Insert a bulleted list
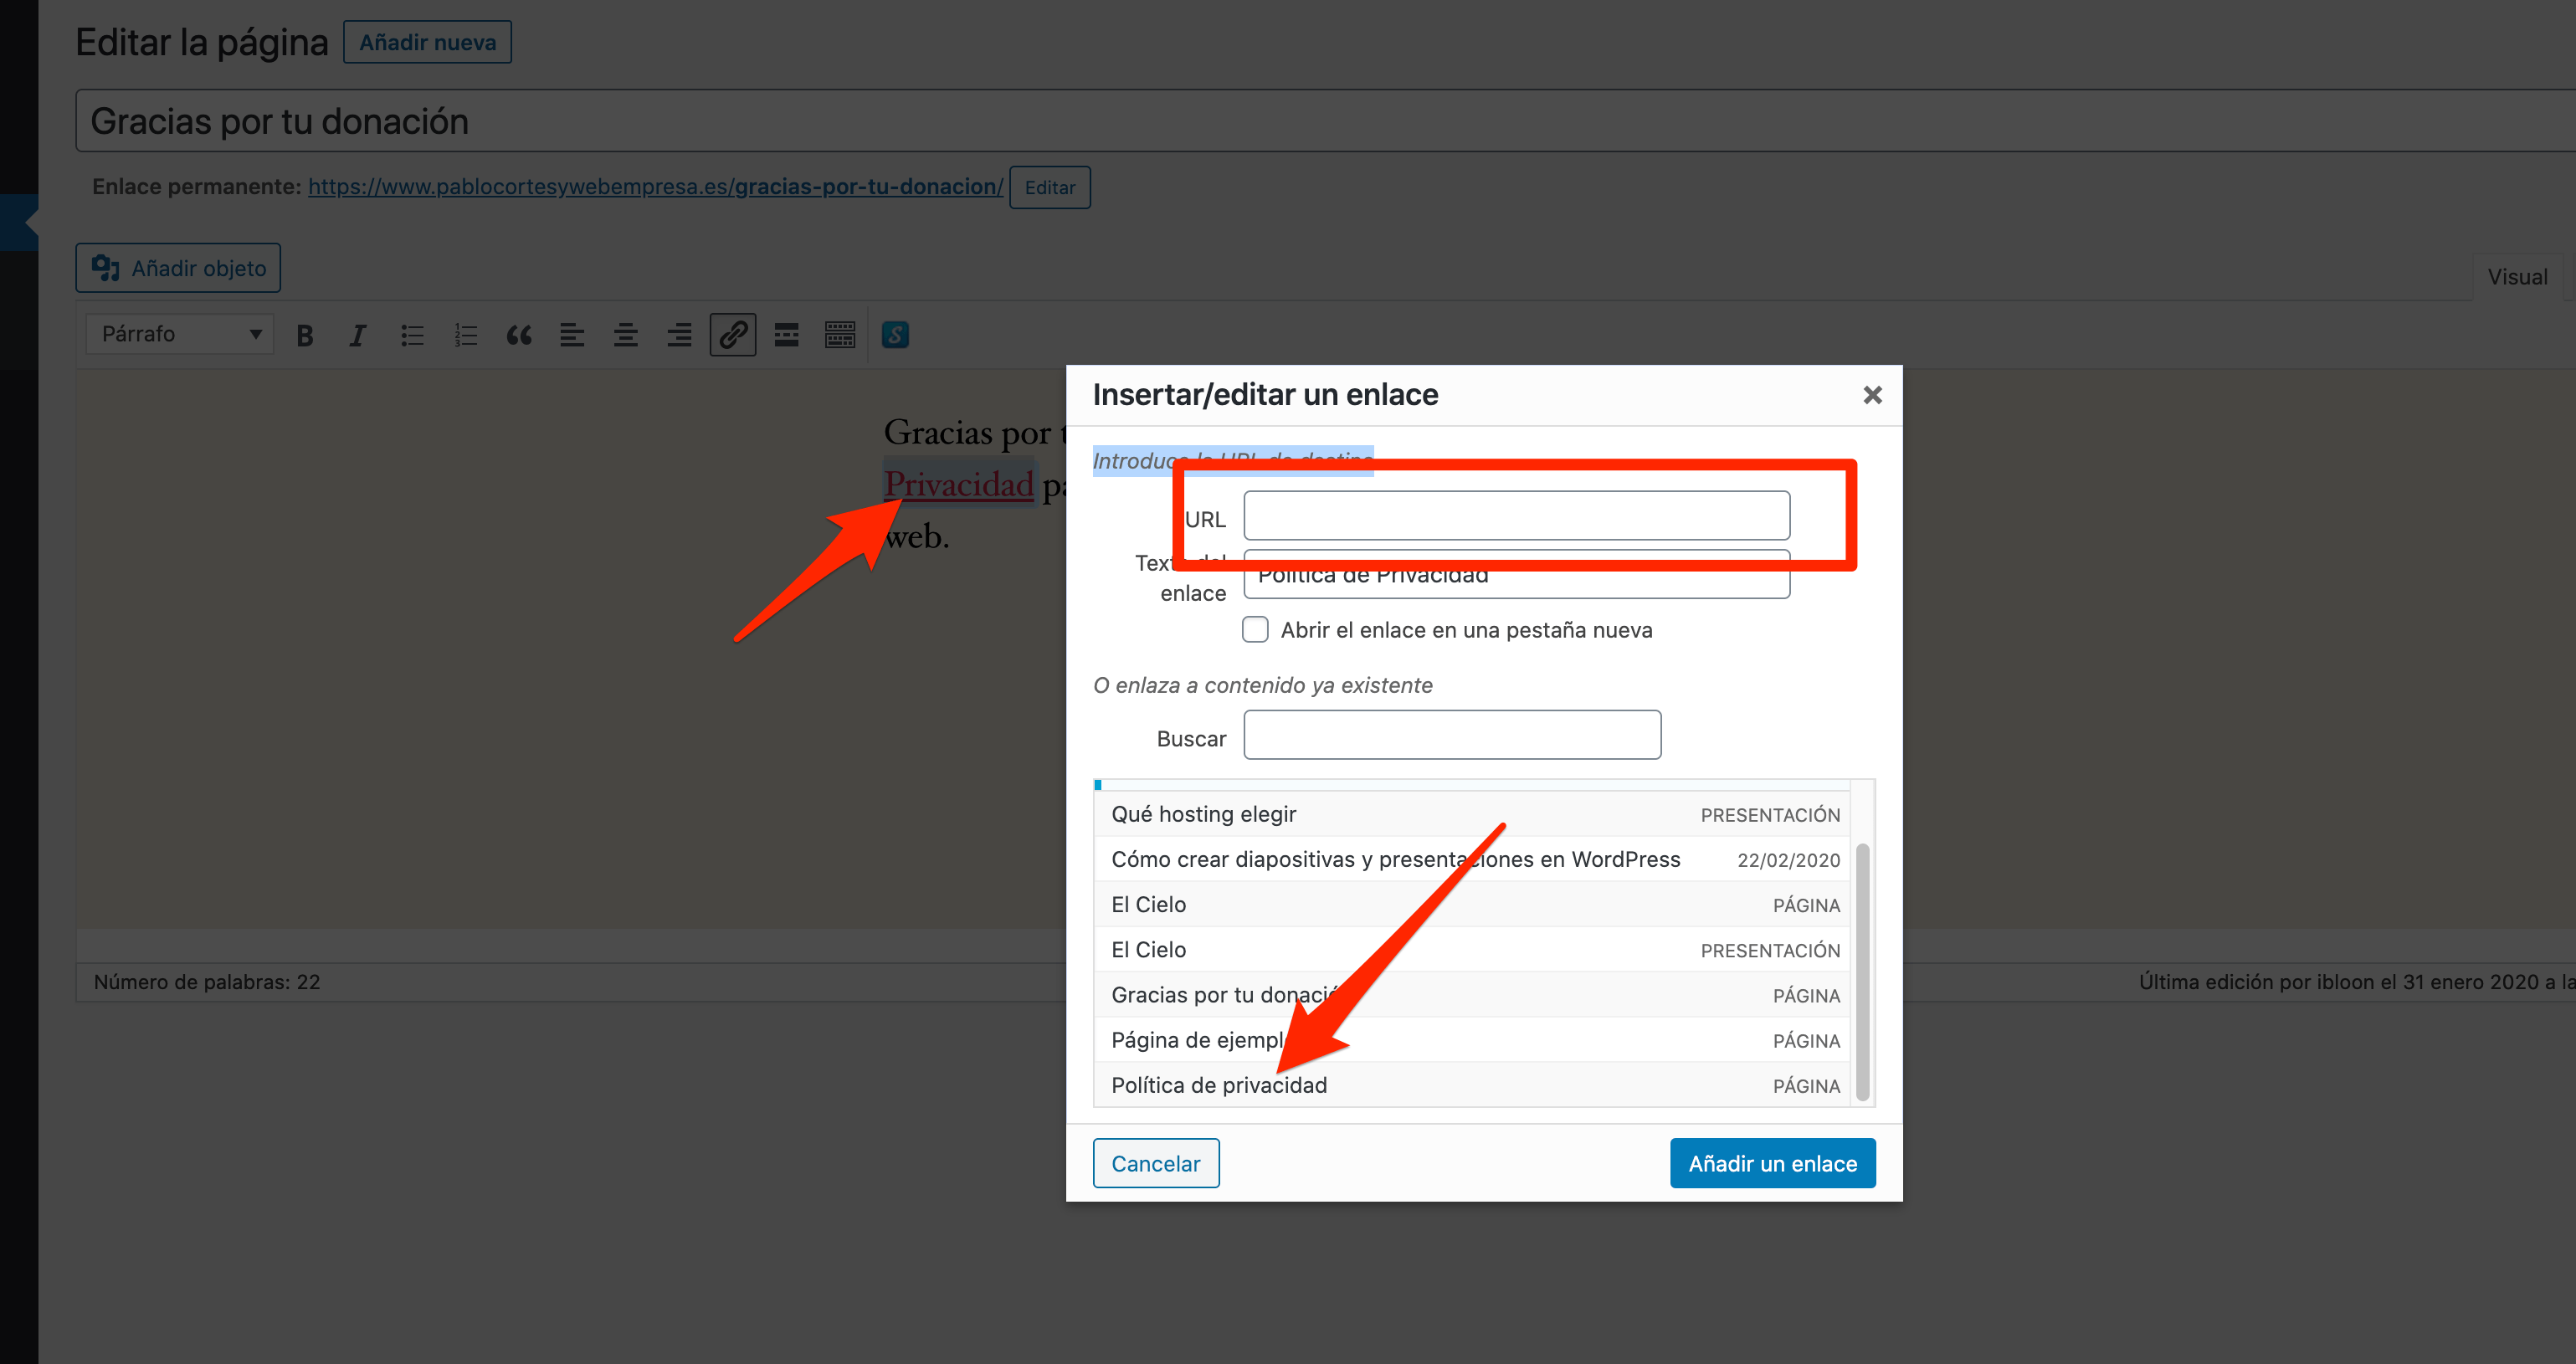2576x1364 pixels. (x=412, y=335)
